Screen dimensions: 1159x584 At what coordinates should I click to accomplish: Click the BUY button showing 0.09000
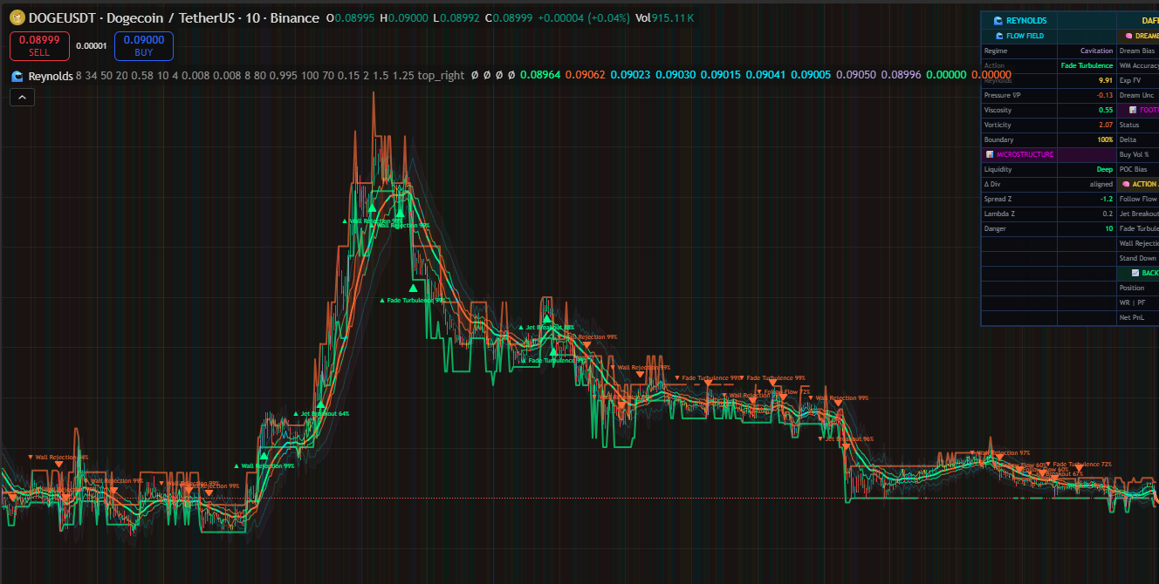pos(143,45)
